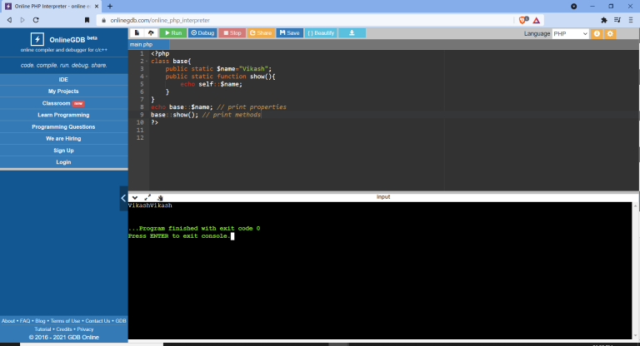Click the console clear icon beside expand
The height and width of the screenshot is (346, 640).
pos(160,198)
